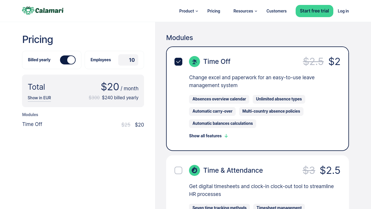Check the Time & Attendance module checkbox
The width and height of the screenshot is (371, 209).
click(x=179, y=170)
